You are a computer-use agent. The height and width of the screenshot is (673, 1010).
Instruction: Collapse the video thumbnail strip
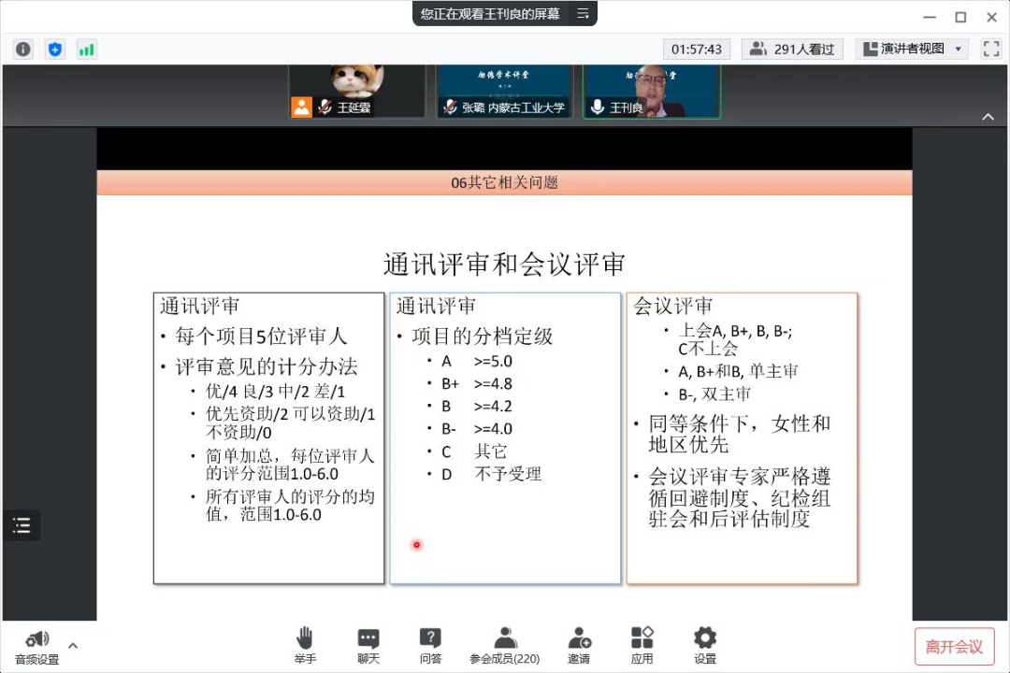point(988,117)
